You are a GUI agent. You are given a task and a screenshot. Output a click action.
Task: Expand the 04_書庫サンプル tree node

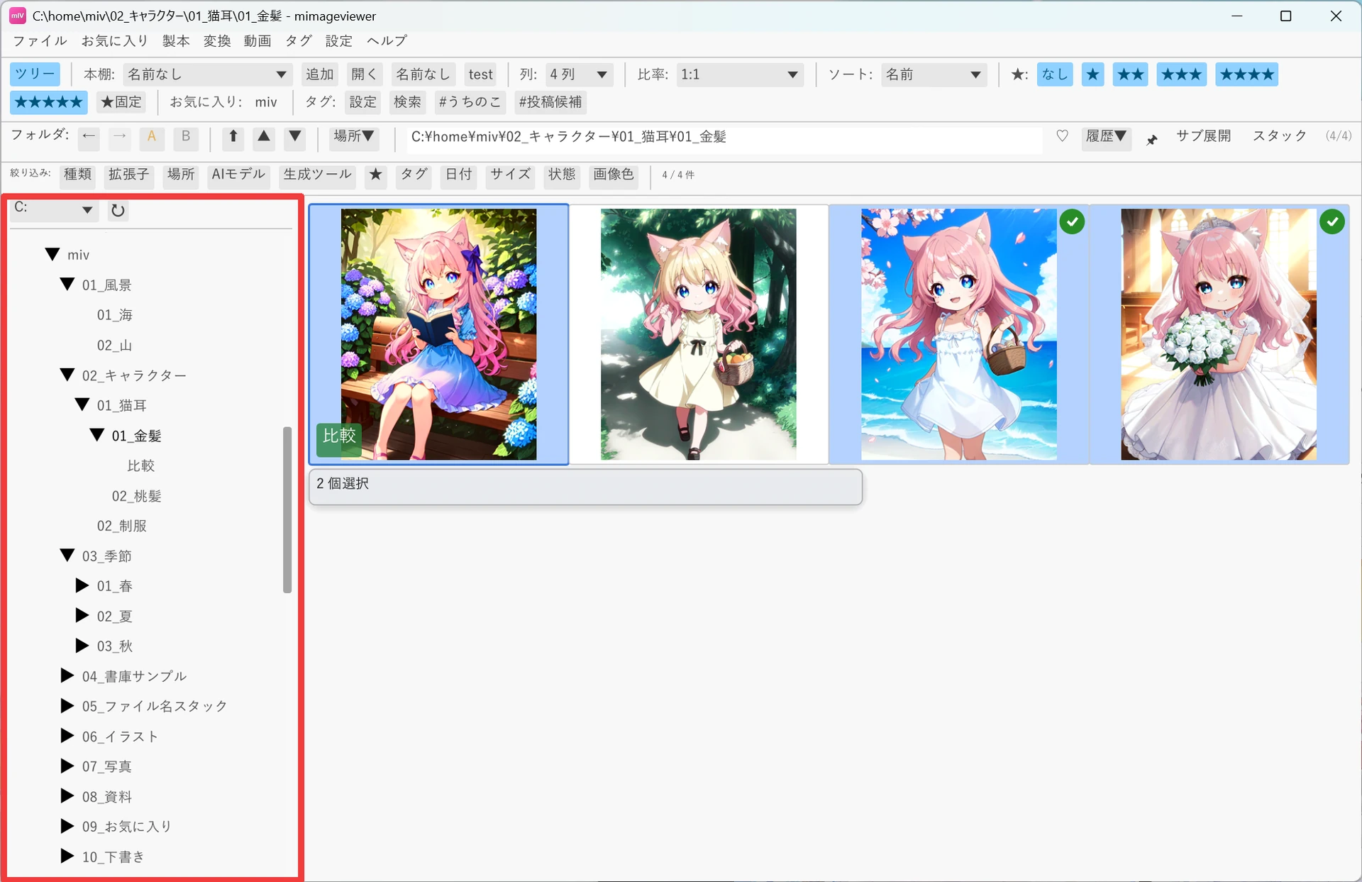[x=67, y=676]
